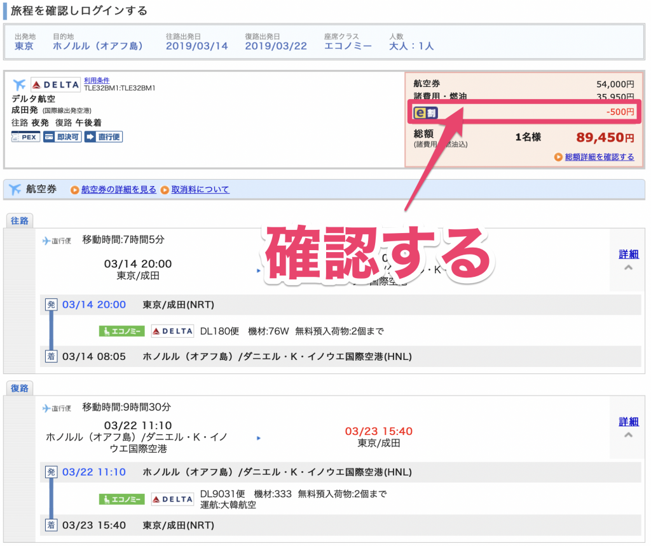The width and height of the screenshot is (651, 546).
Task: Click the エコノミー badge for flight DL180
Action: coord(121,331)
